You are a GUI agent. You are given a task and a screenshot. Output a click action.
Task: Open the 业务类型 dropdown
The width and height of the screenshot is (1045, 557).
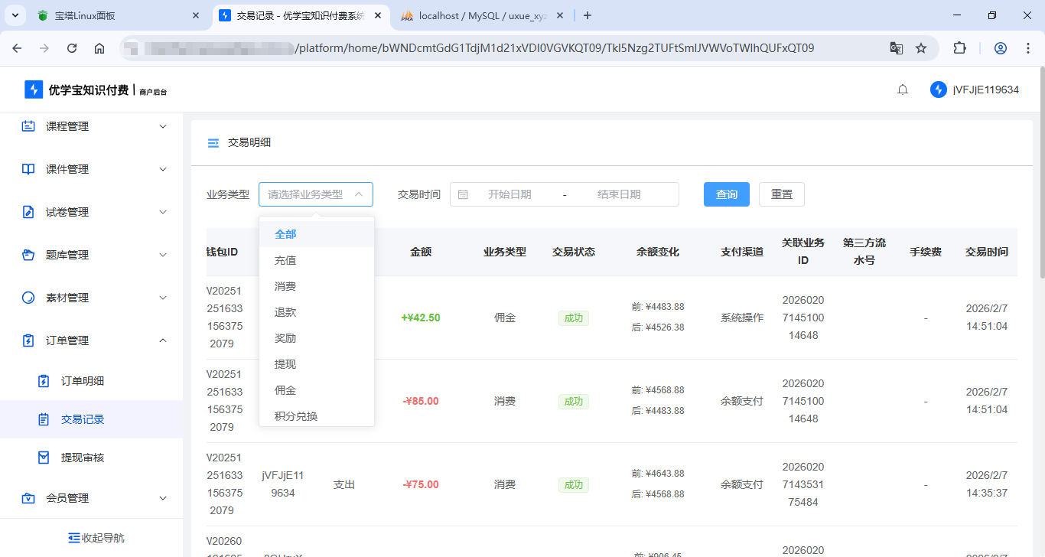pos(315,194)
